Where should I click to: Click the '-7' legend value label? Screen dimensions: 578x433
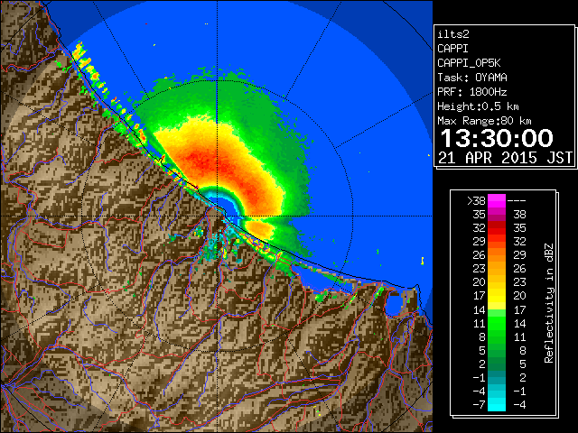pos(479,405)
